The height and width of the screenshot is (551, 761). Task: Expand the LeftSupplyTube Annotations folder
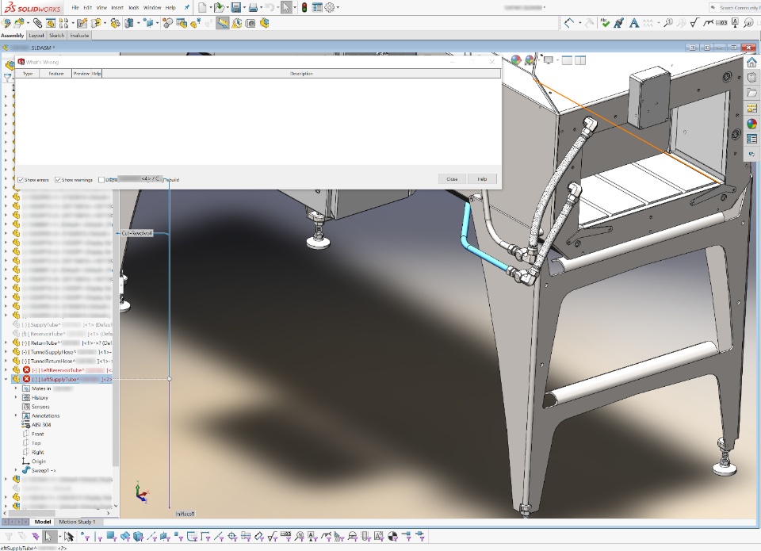click(x=16, y=415)
